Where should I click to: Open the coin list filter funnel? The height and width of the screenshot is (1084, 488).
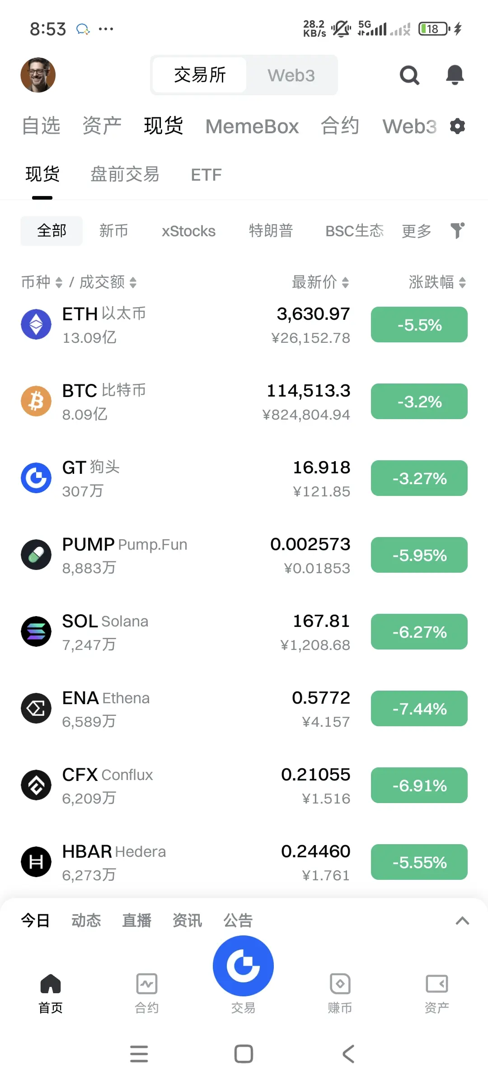457,230
